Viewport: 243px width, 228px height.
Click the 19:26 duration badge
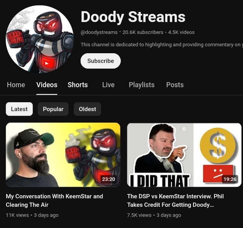point(230,179)
